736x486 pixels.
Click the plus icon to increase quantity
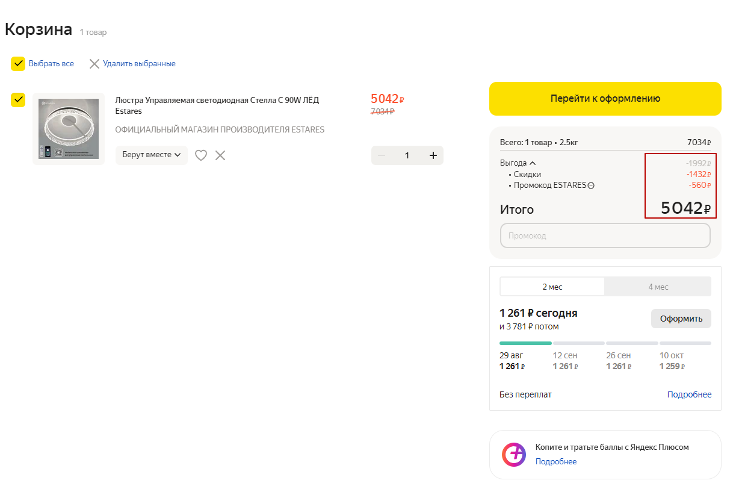pos(433,155)
